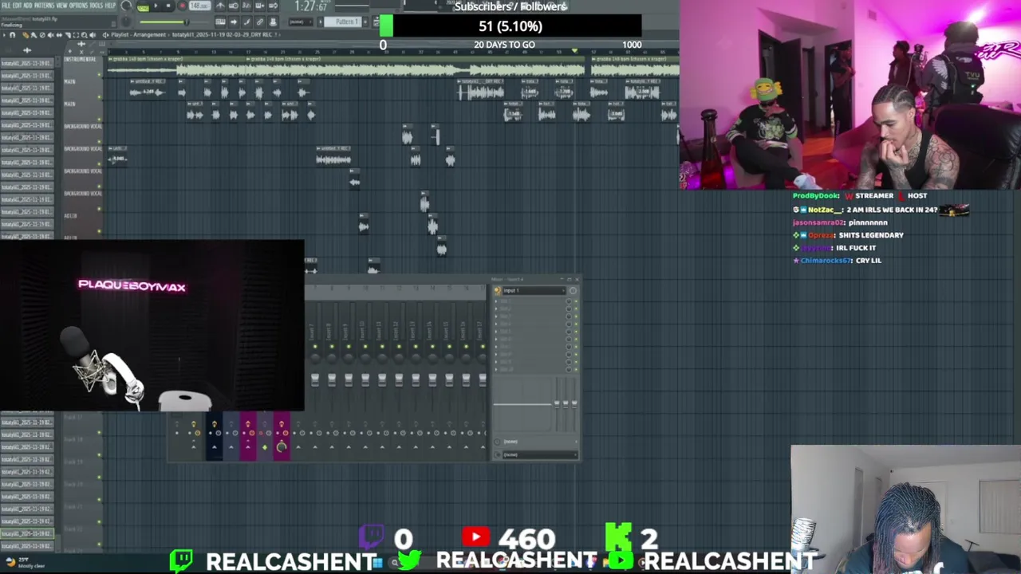
Task: Open the (none) dropdown left of Pattern 1
Action: pos(301,22)
